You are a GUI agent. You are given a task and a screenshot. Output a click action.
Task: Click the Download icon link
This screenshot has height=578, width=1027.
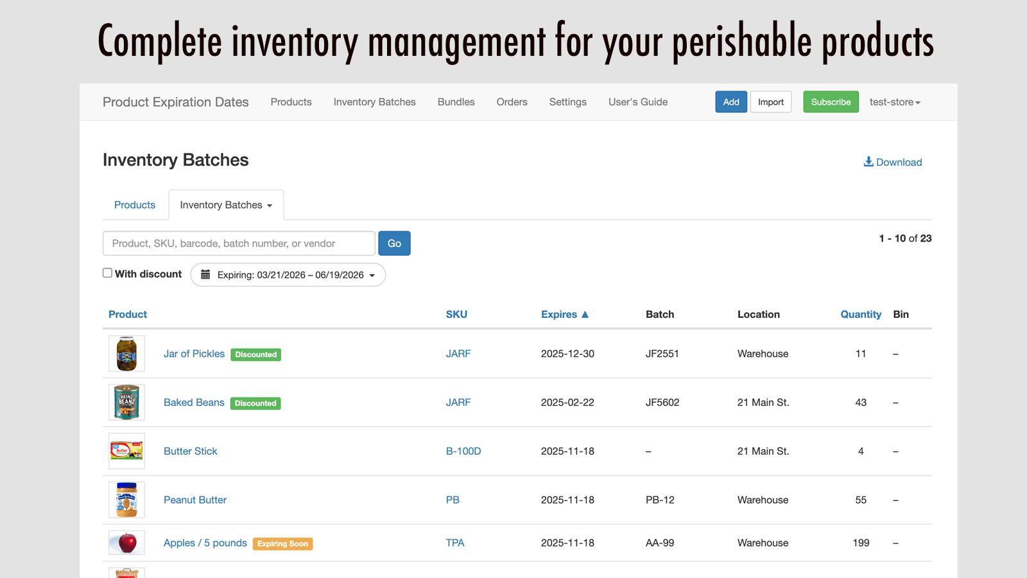[x=893, y=162]
